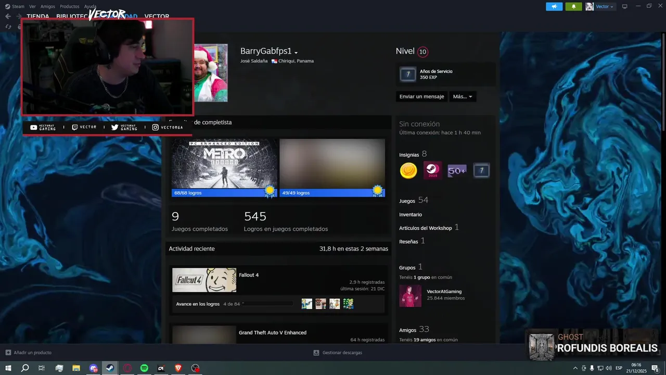This screenshot has width=666, height=375.
Task: Open the Windows notification center
Action: [655, 368]
